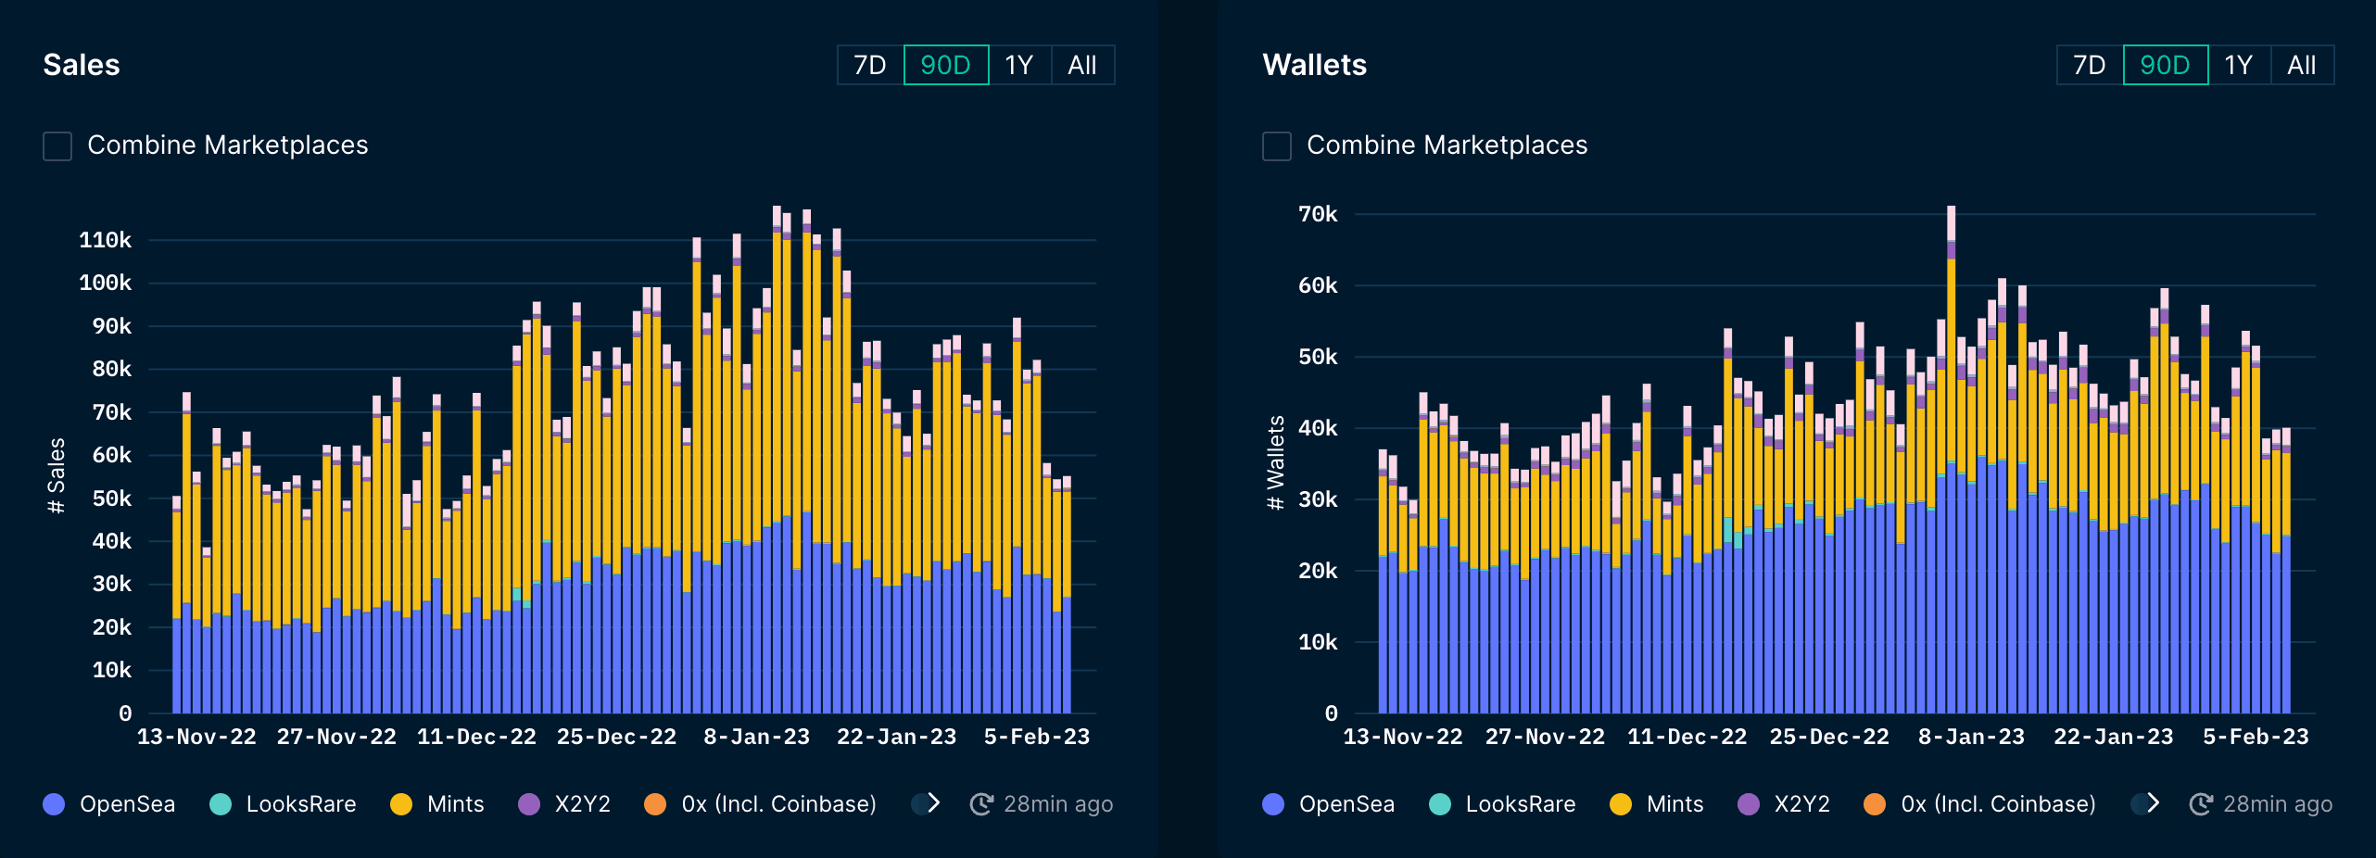Click 28min ago text in Sales panel
The height and width of the screenshot is (858, 2376).
point(1058,804)
